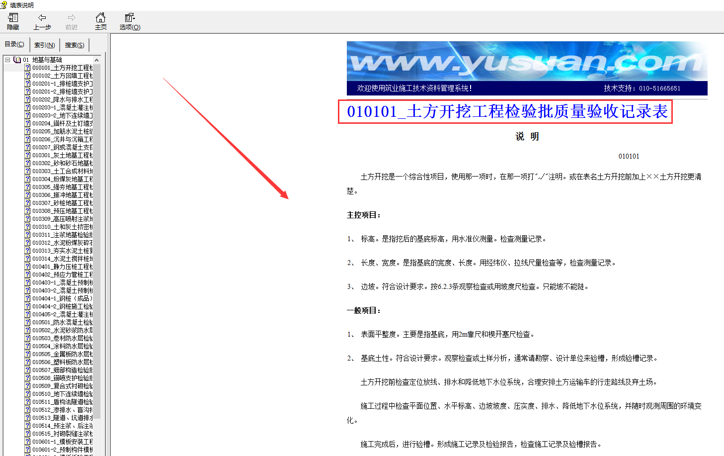The image size is (724, 456).
Task: Click the page icon beside 010401_静力压桩
Action: pos(27,267)
